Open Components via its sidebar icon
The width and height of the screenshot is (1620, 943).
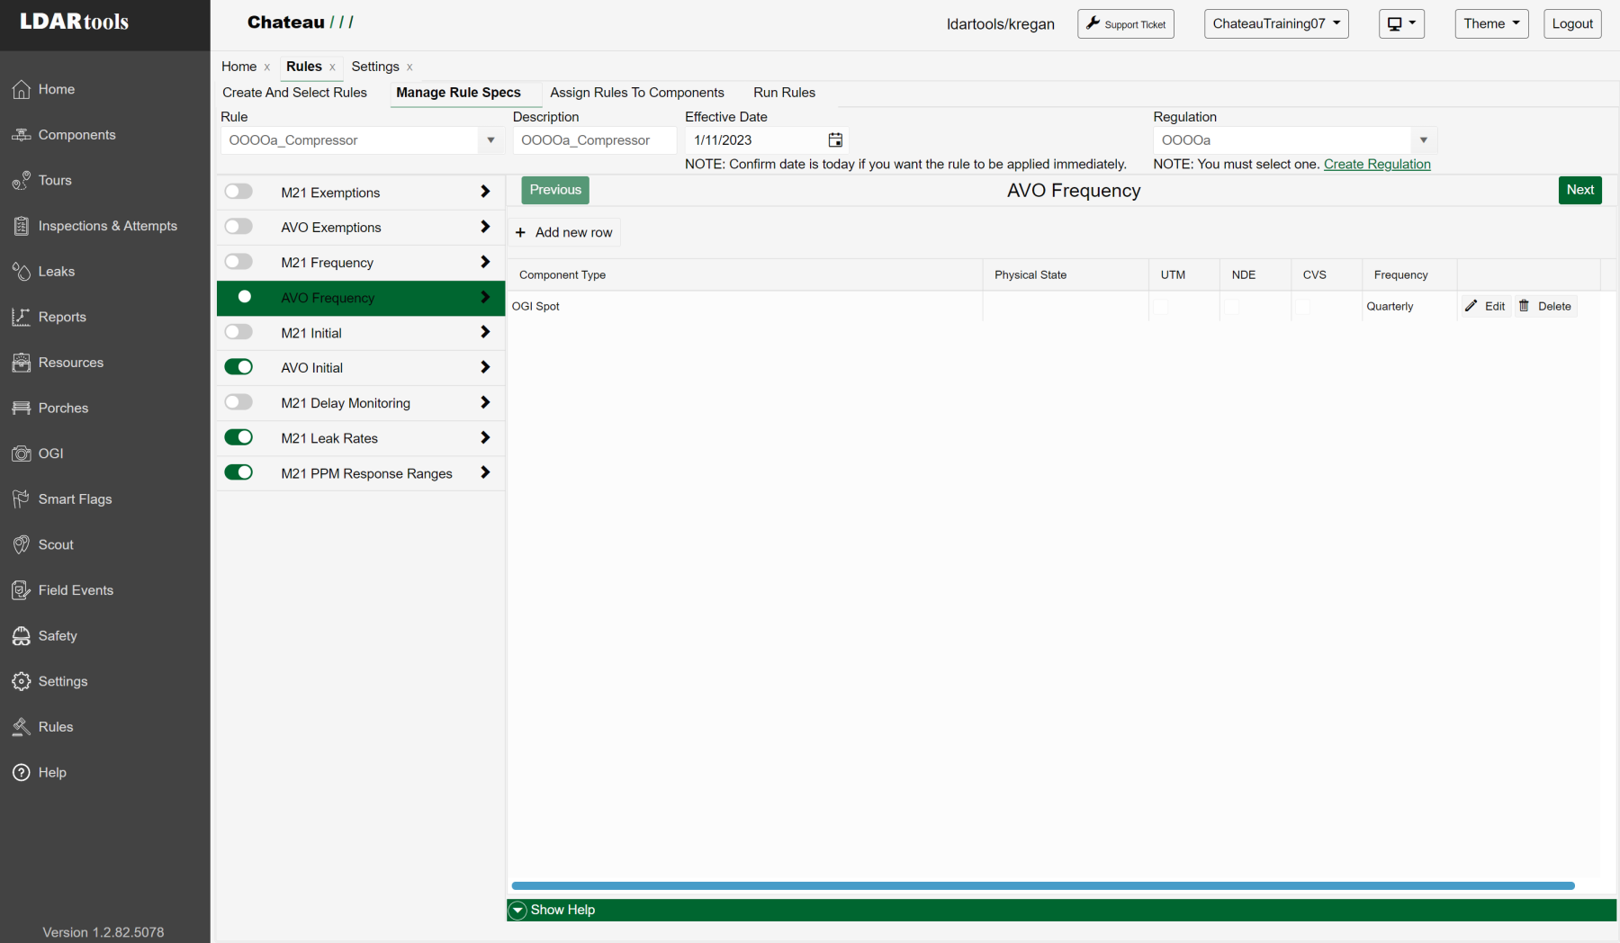point(21,135)
